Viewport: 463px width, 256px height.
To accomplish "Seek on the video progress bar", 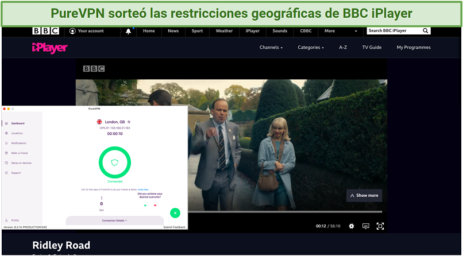I will click(285, 211).
